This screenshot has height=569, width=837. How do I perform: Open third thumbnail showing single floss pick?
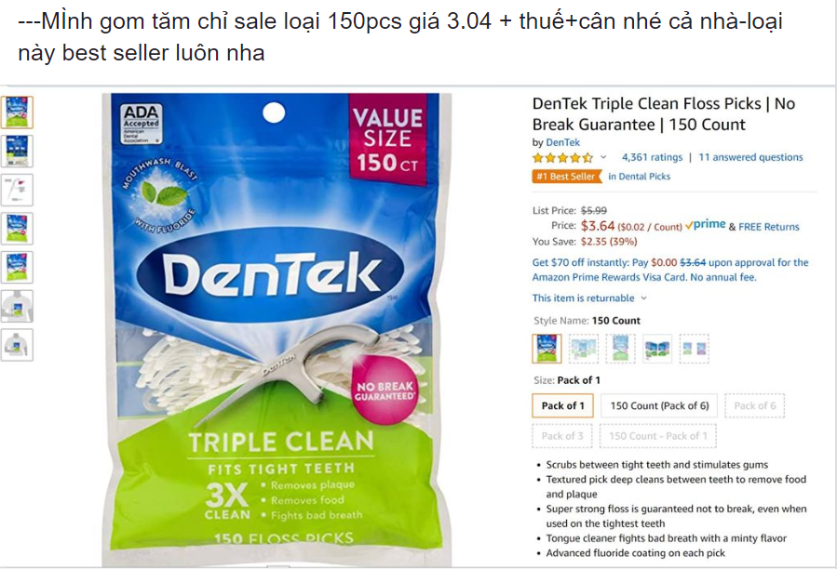point(17,190)
